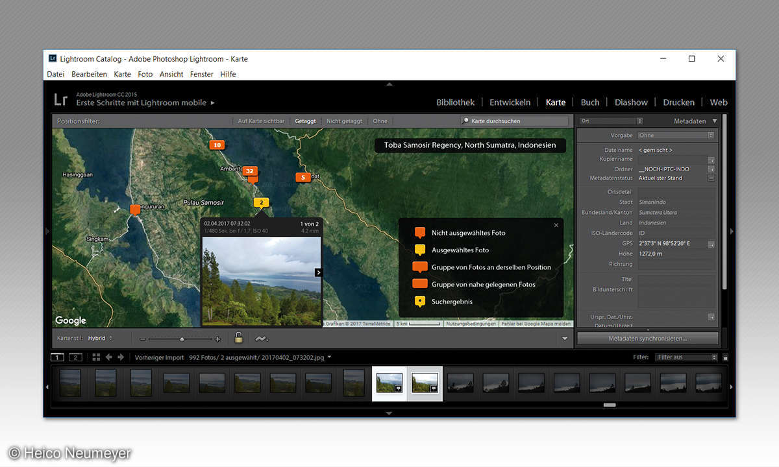779x467 pixels.
Task: Open the orange map marker labeled 32
Action: coord(250,171)
